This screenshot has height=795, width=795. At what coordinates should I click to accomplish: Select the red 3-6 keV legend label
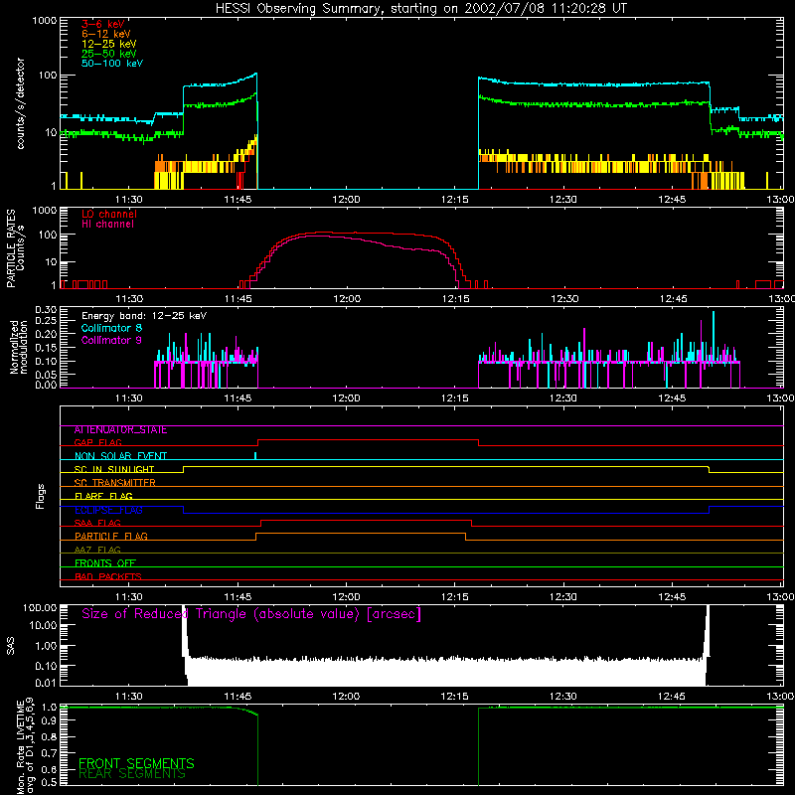[102, 24]
